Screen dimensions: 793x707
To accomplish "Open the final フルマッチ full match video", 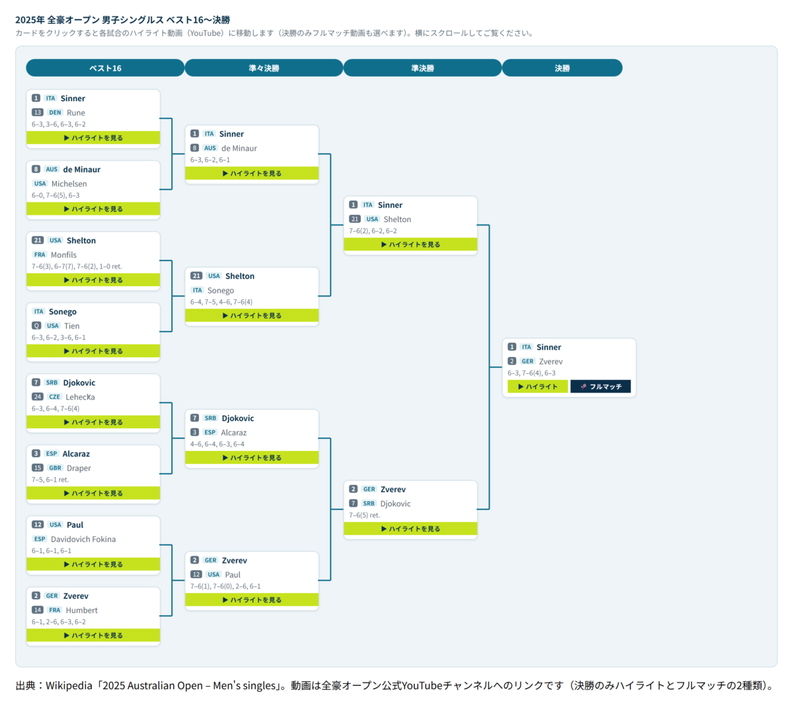I will pyautogui.click(x=601, y=387).
